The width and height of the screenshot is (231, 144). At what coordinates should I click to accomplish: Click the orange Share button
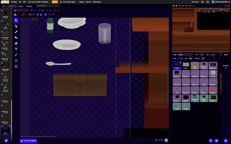55,2
